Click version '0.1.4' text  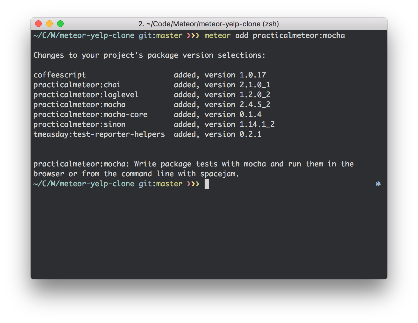click(251, 115)
